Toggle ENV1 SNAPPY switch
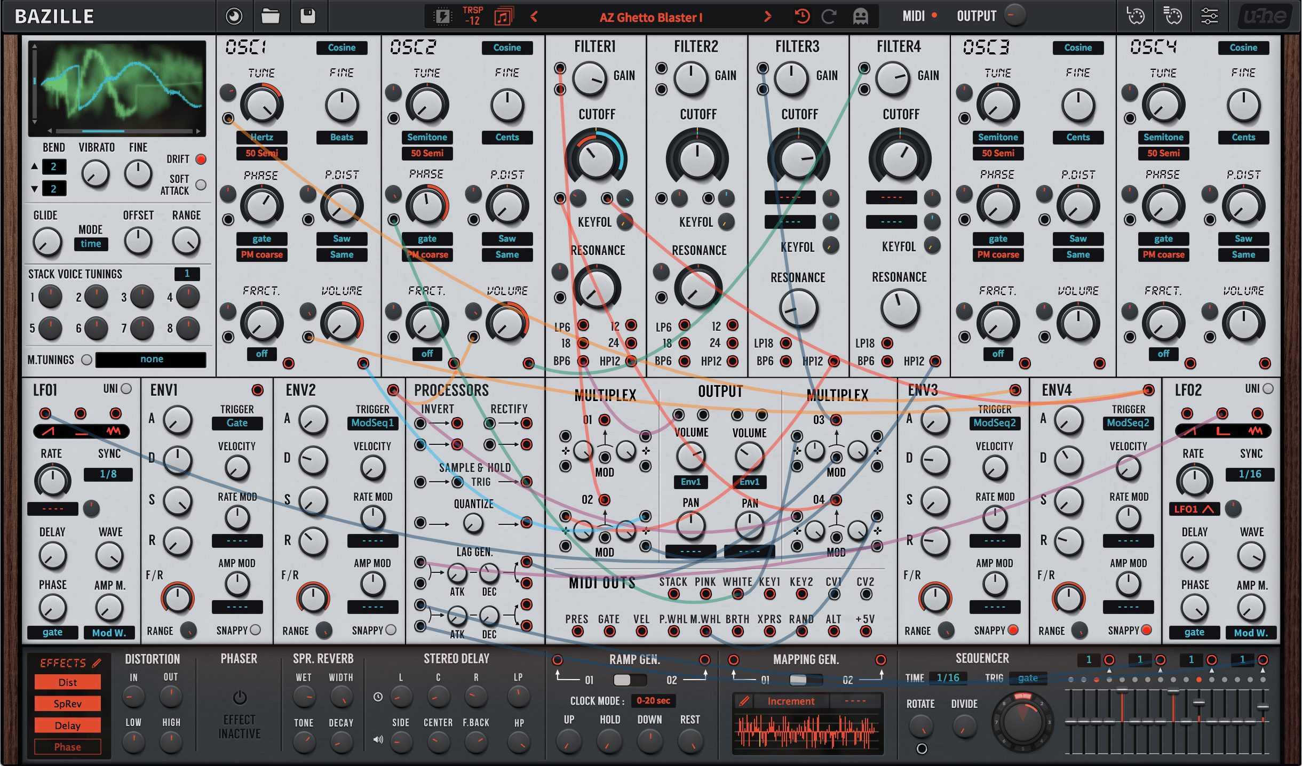This screenshot has height=766, width=1302. click(256, 630)
